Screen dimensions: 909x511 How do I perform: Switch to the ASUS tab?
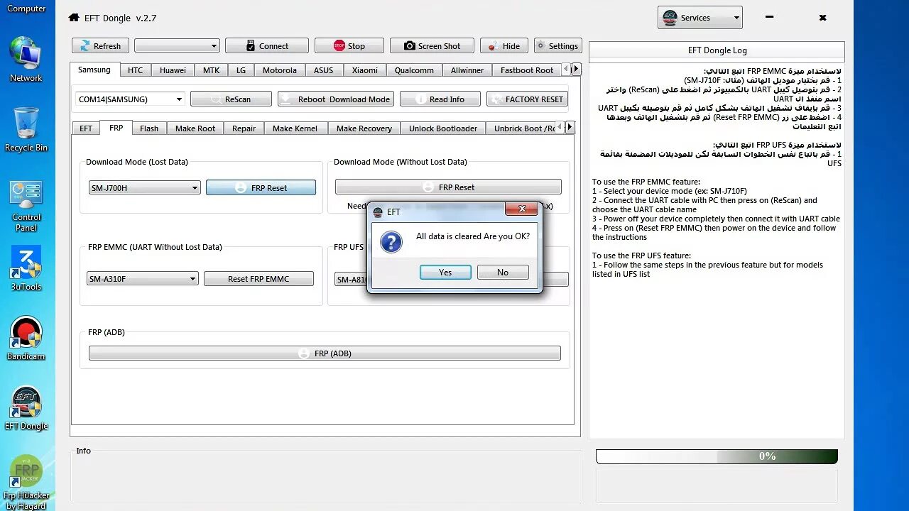pyautogui.click(x=323, y=70)
